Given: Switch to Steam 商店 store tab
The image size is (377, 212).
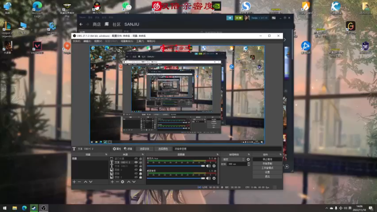Looking at the screenshot, I should tap(97, 24).
